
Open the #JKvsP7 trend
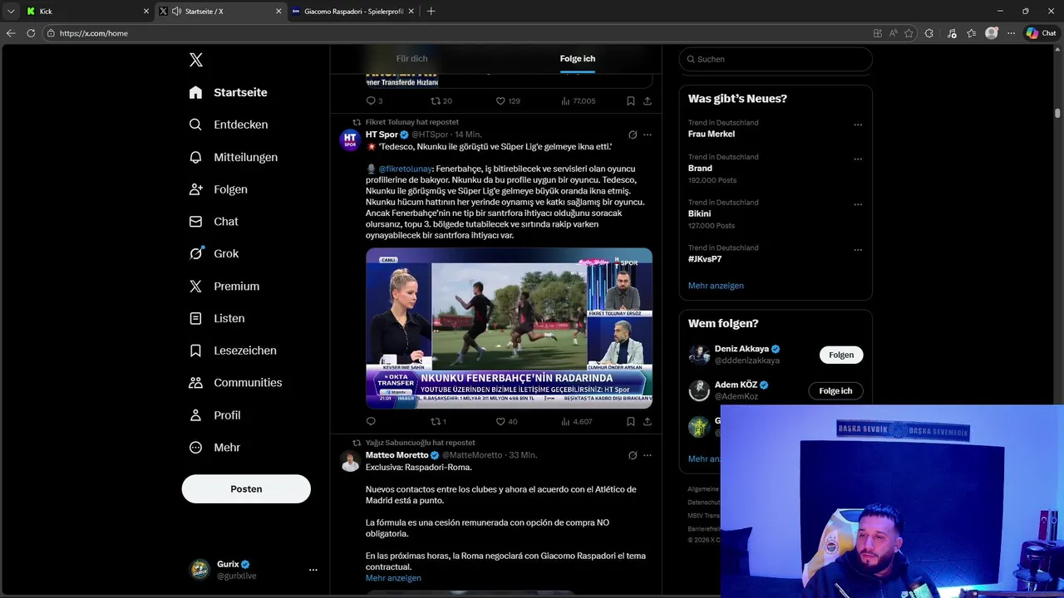(x=705, y=259)
